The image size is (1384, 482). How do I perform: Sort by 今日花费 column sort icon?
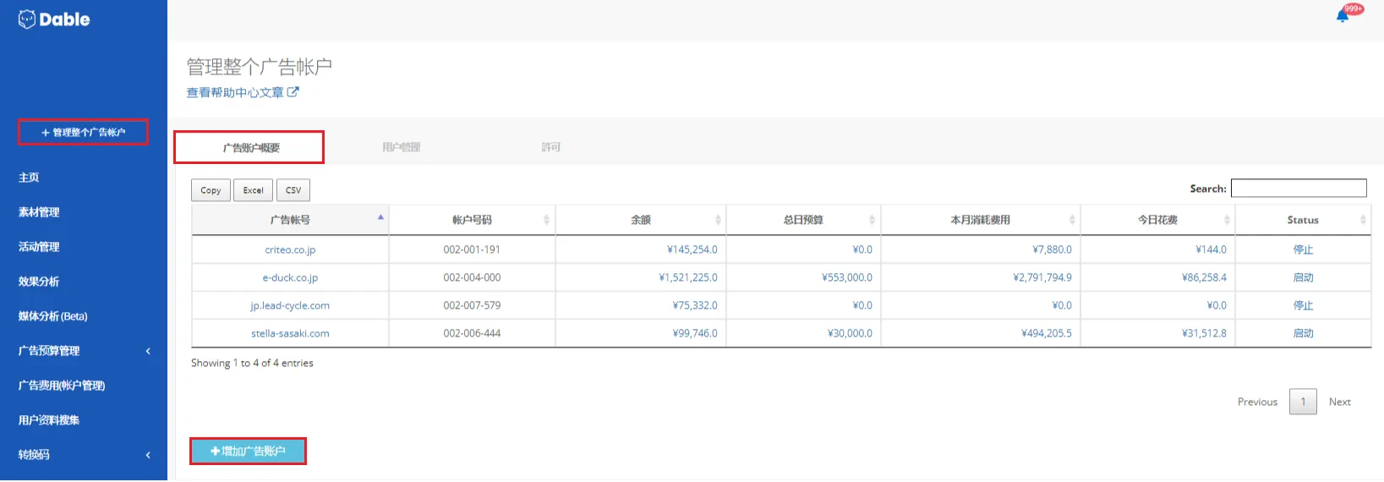1227,220
